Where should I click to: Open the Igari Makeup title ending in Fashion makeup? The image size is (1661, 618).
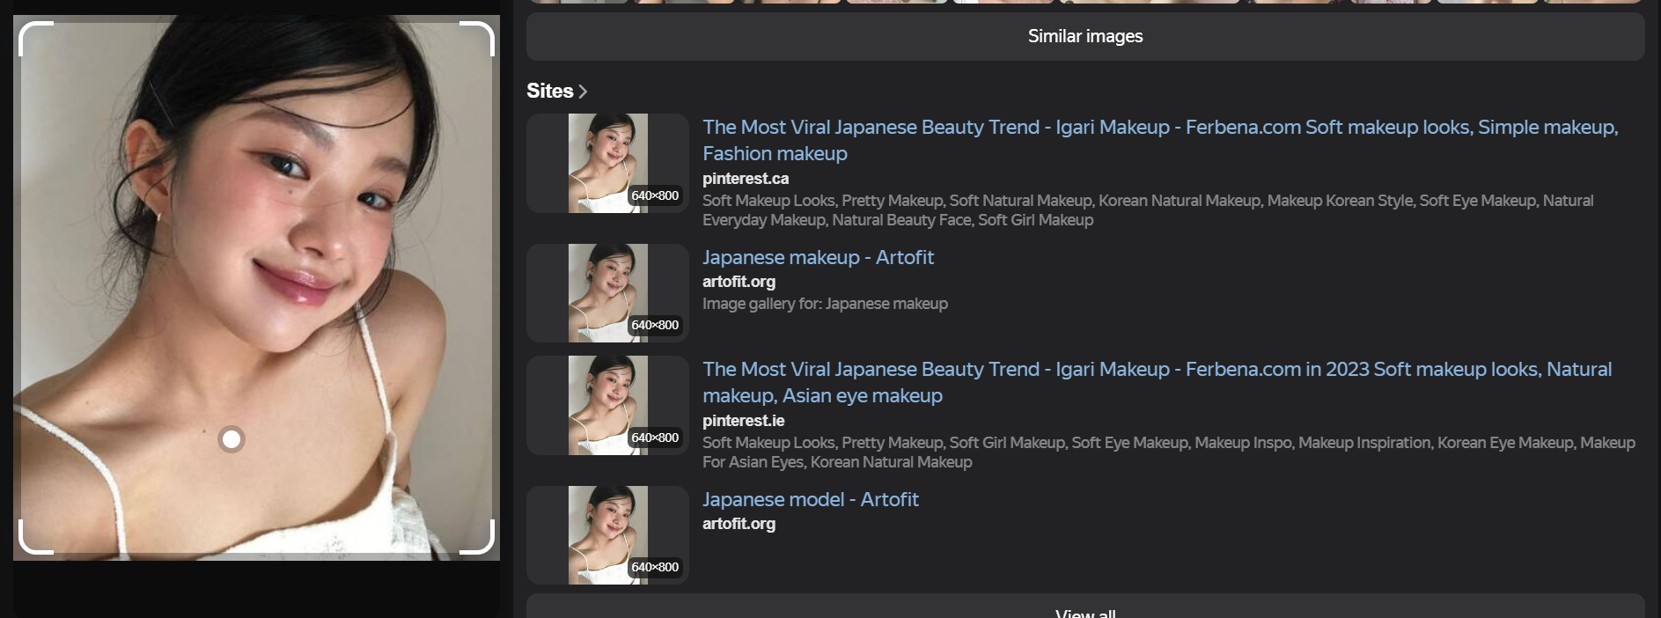click(1159, 140)
